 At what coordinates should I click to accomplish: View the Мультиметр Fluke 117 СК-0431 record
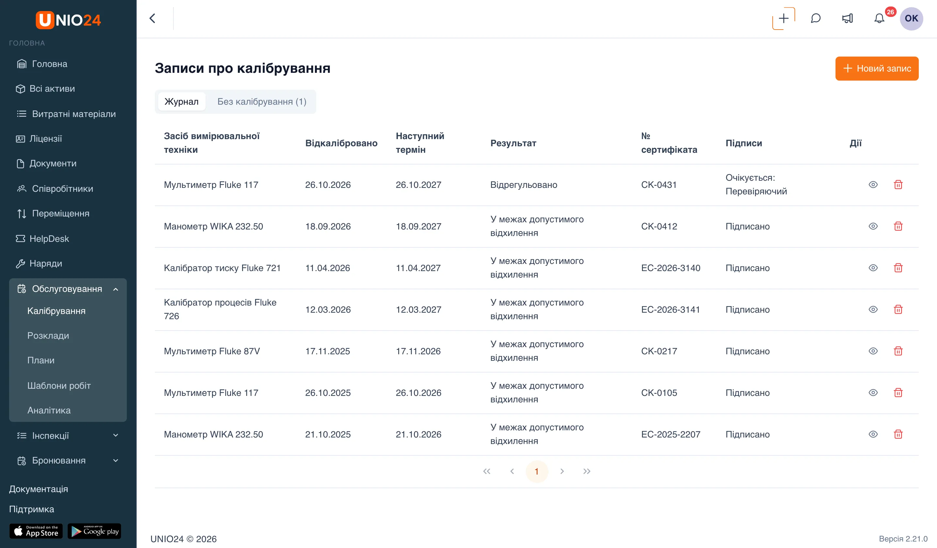[x=873, y=185]
